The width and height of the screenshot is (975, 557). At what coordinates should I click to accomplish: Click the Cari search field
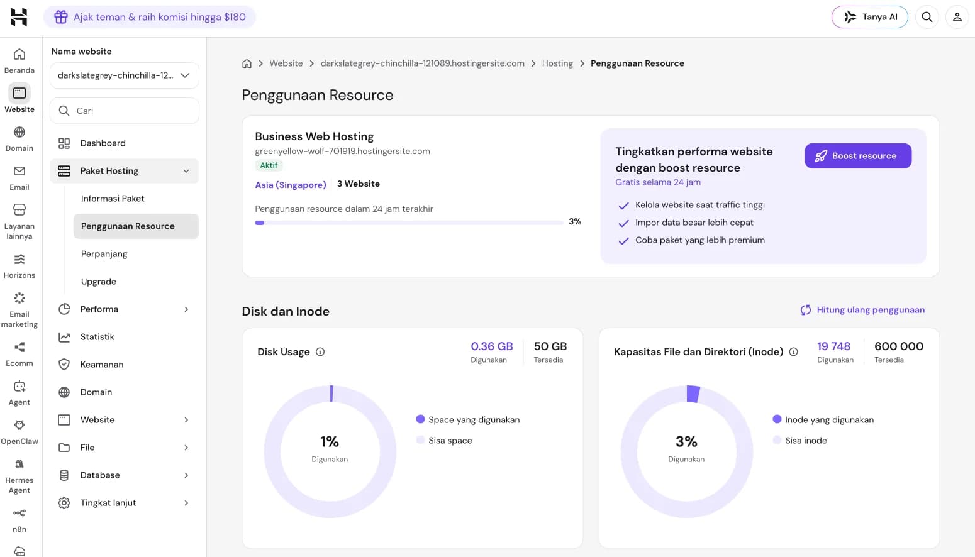pos(125,111)
